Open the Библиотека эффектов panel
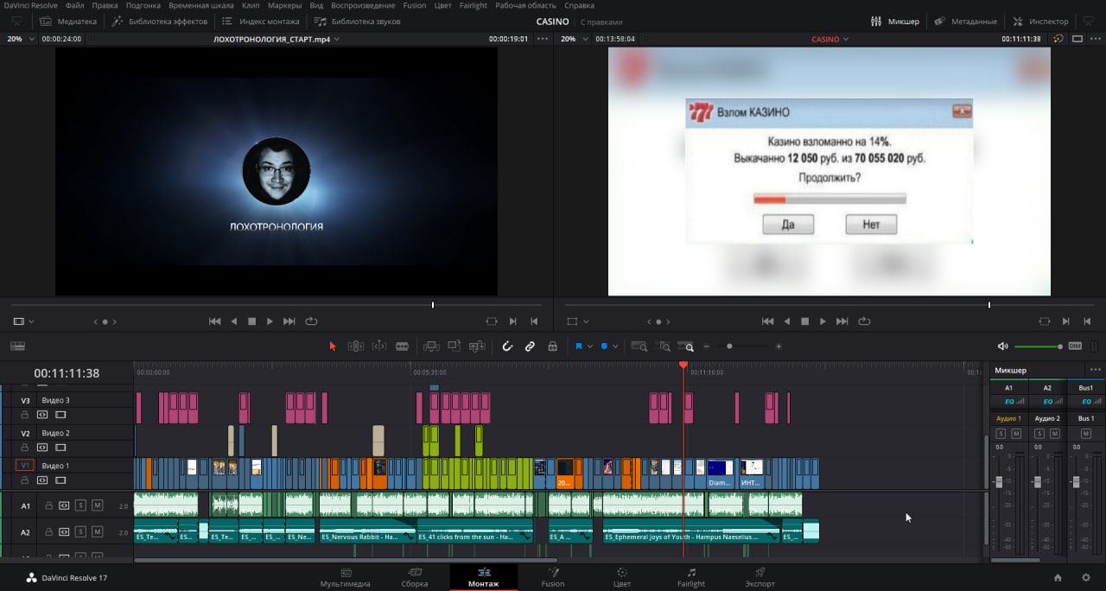Viewport: 1106px width, 591px height. tap(159, 21)
